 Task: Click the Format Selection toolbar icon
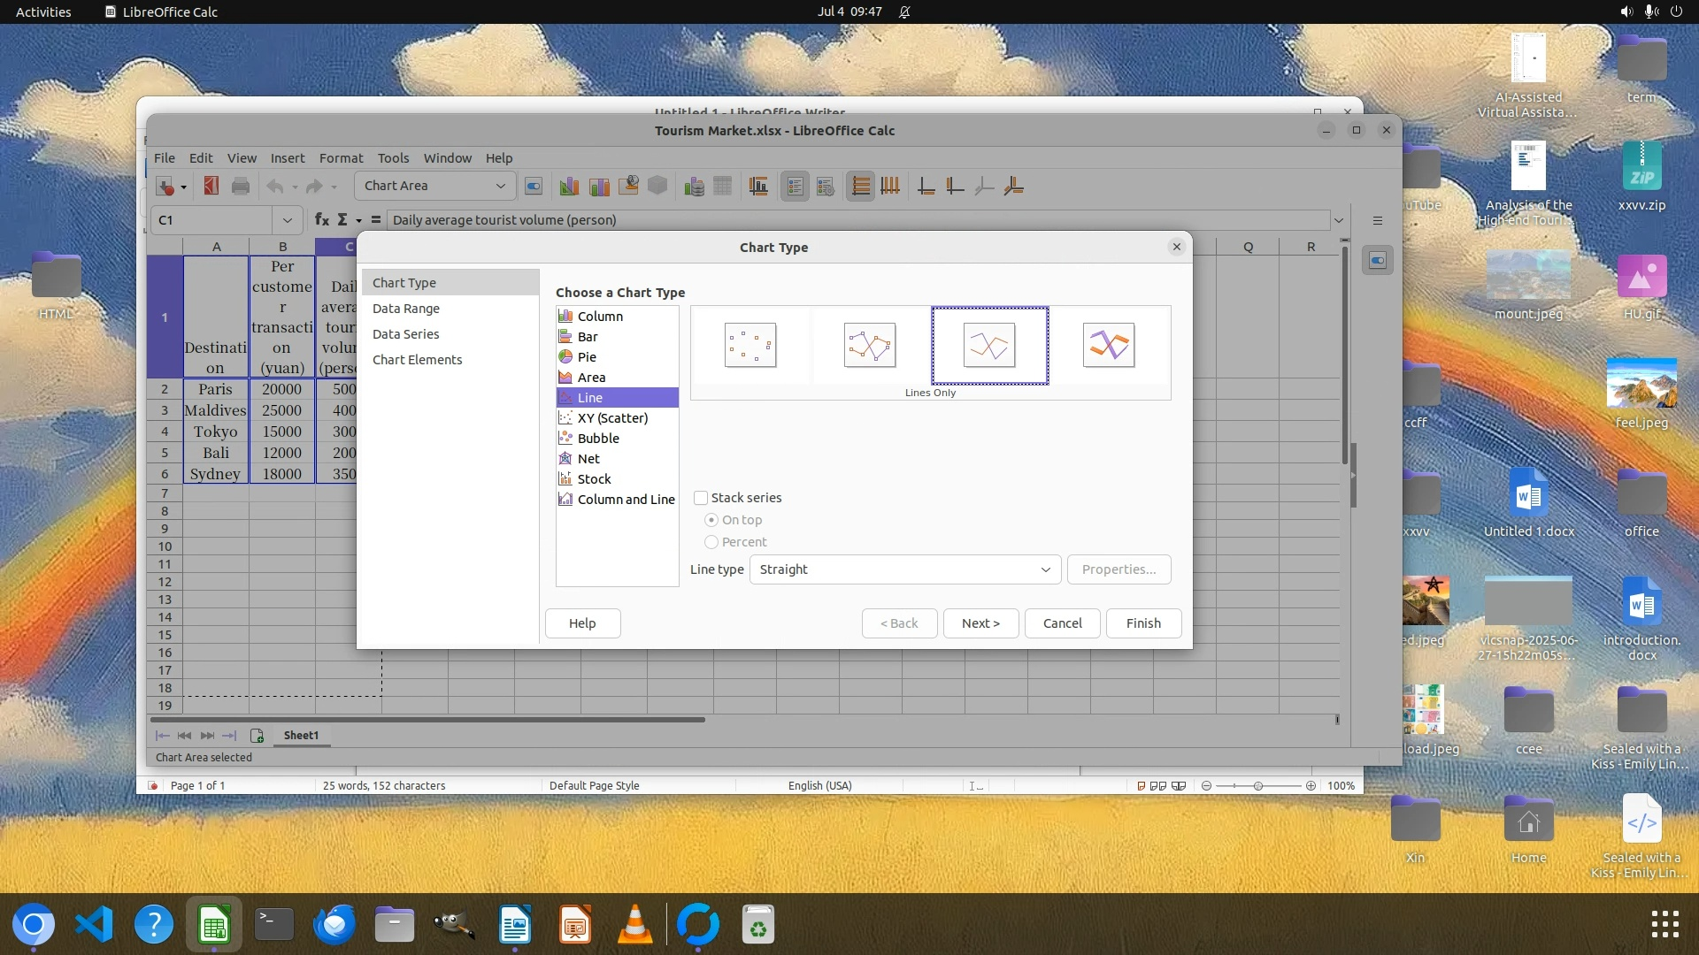point(534,186)
